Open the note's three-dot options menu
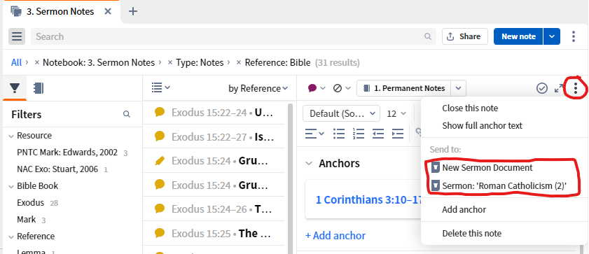Image resolution: width=589 pixels, height=254 pixels. point(576,88)
